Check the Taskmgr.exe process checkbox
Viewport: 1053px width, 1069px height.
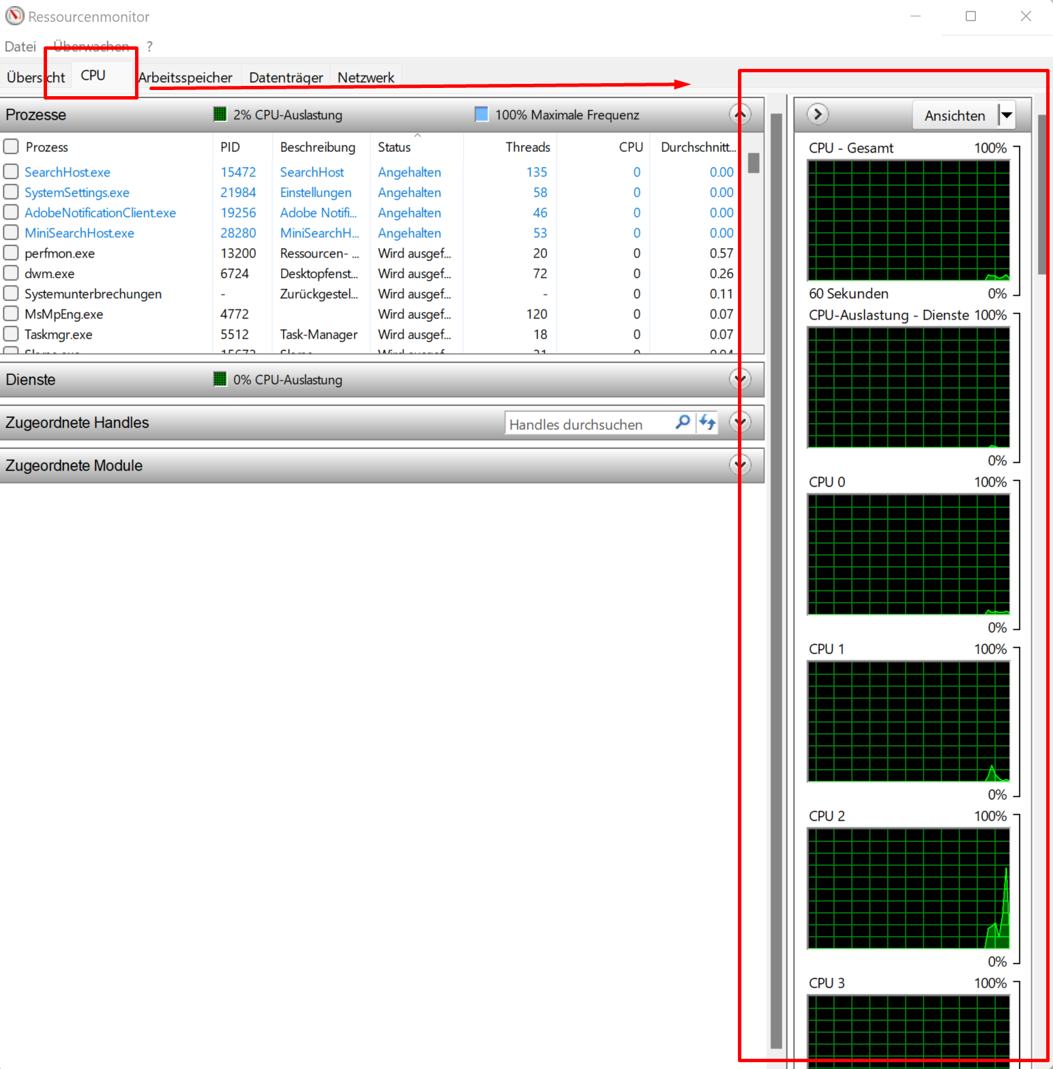pos(11,334)
